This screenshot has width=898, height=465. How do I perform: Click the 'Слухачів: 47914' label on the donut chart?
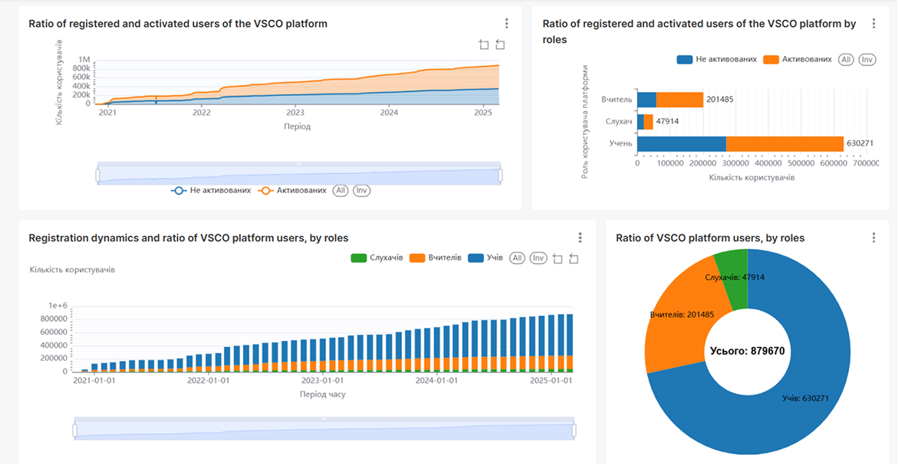pyautogui.click(x=735, y=277)
